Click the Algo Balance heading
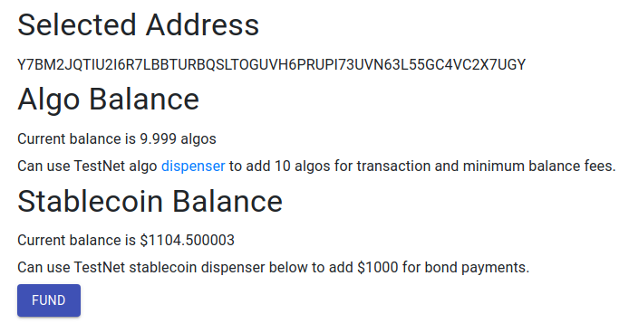 coord(109,100)
